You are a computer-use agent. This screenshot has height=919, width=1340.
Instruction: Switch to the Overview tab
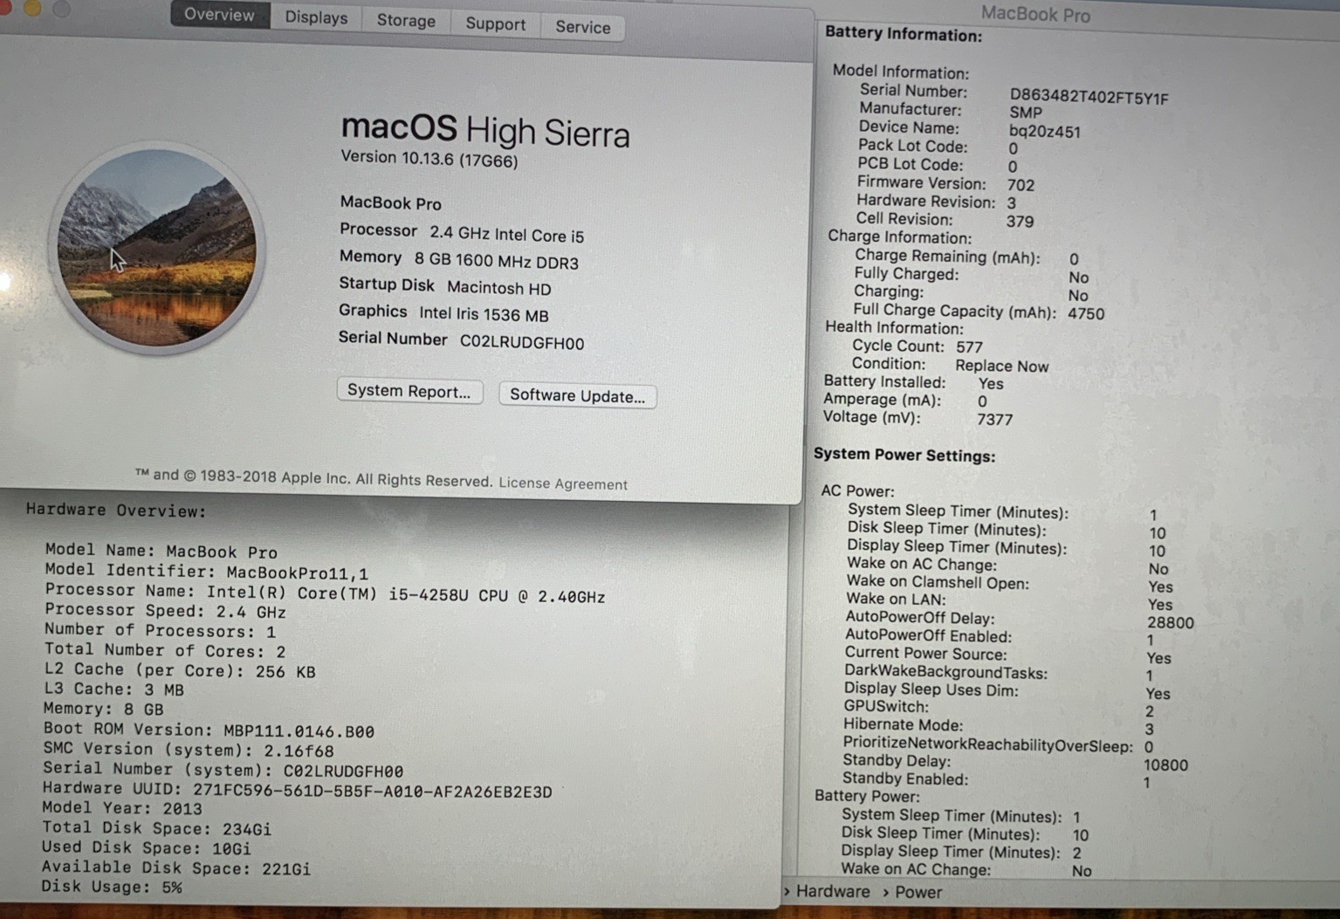coord(219,15)
